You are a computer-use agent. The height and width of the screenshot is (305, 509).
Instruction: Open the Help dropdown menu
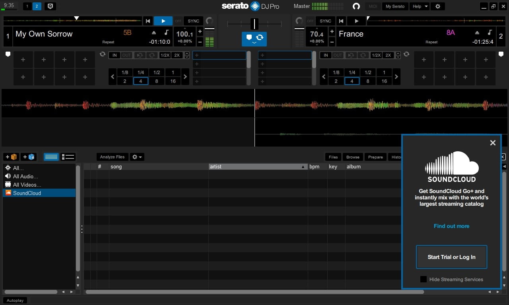click(420, 6)
